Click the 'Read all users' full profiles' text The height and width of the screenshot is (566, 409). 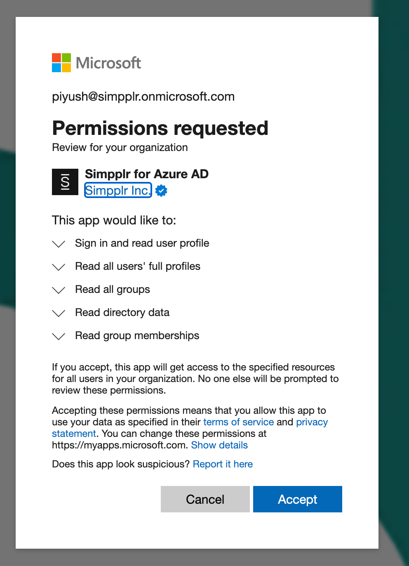138,266
